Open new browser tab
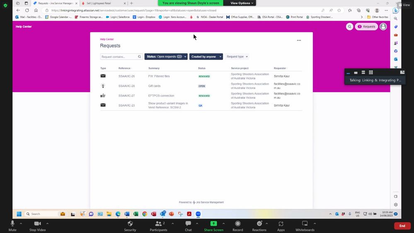The width and height of the screenshot is (414, 233). point(131,3)
